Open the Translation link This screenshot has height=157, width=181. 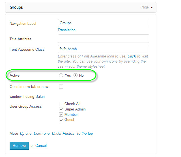[x=66, y=30]
